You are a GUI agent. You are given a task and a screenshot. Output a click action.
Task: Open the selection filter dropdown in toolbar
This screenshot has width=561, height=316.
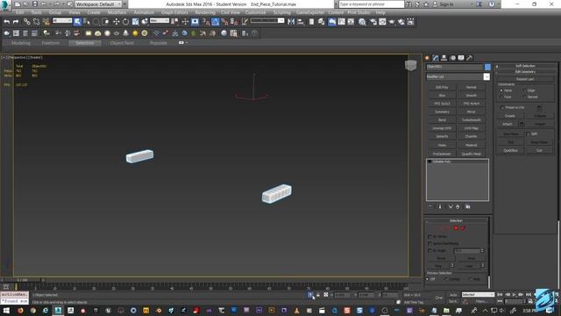pos(62,21)
